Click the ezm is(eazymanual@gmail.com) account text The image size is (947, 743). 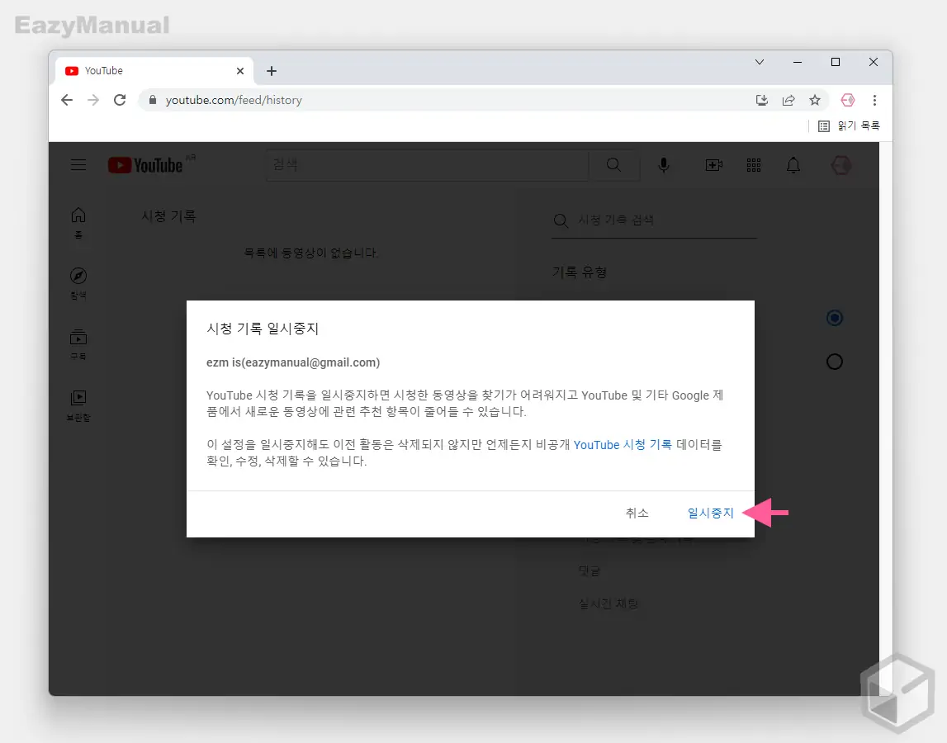click(x=293, y=362)
